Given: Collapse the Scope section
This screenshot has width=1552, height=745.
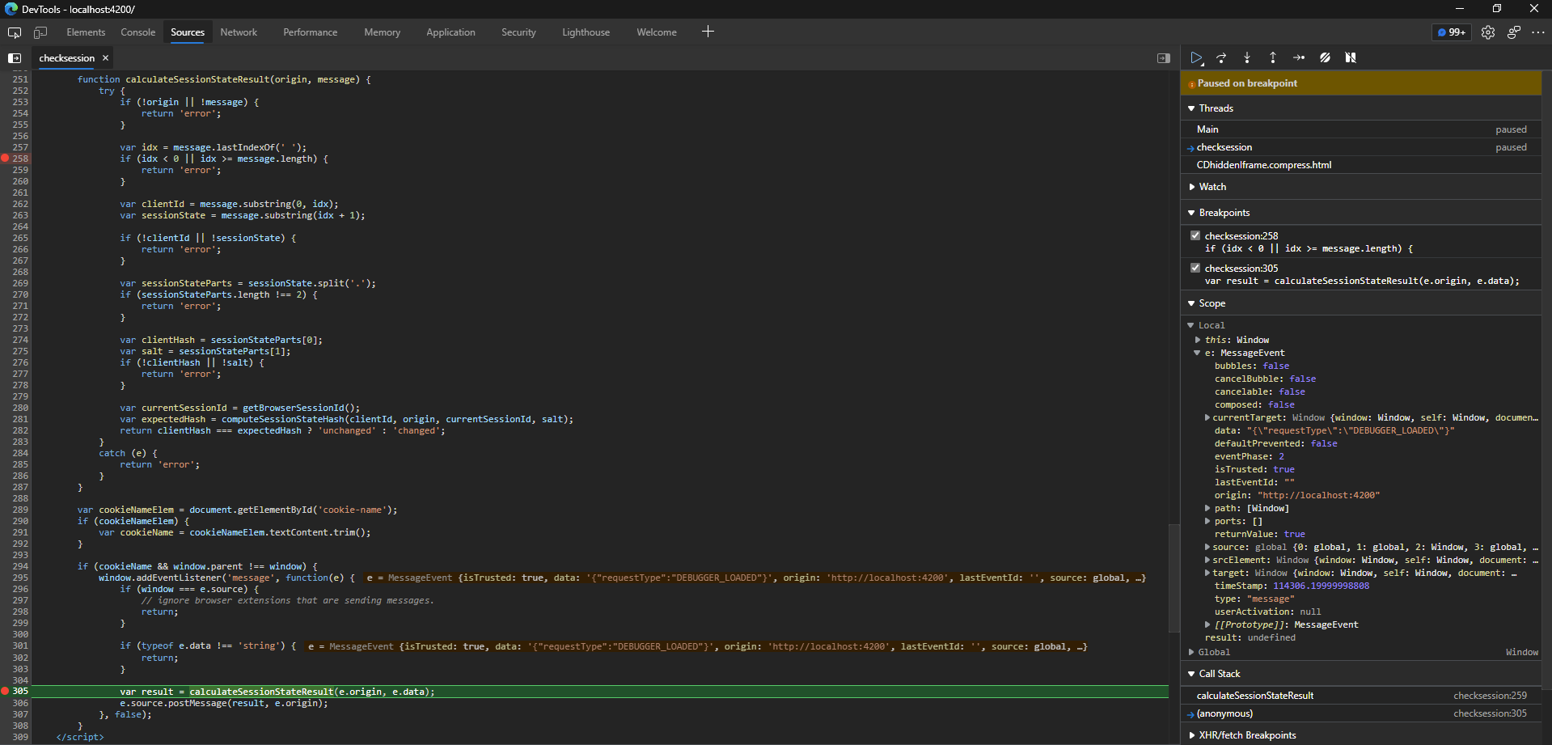Looking at the screenshot, I should click(x=1191, y=303).
